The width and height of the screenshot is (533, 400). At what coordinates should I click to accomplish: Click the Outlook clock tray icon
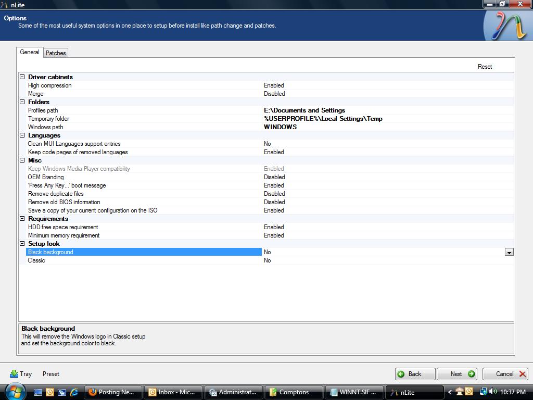[x=469, y=392]
